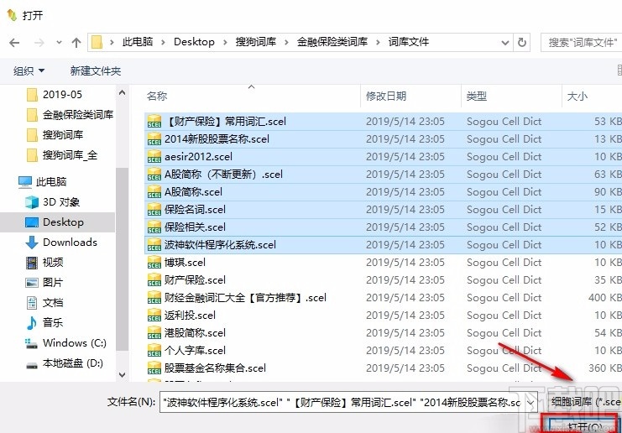Click Desktop in the address path
The width and height of the screenshot is (622, 433).
point(194,42)
